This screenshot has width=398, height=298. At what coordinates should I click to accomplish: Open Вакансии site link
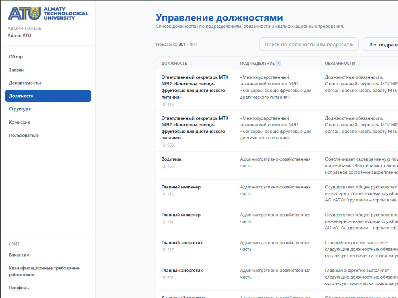point(48,255)
